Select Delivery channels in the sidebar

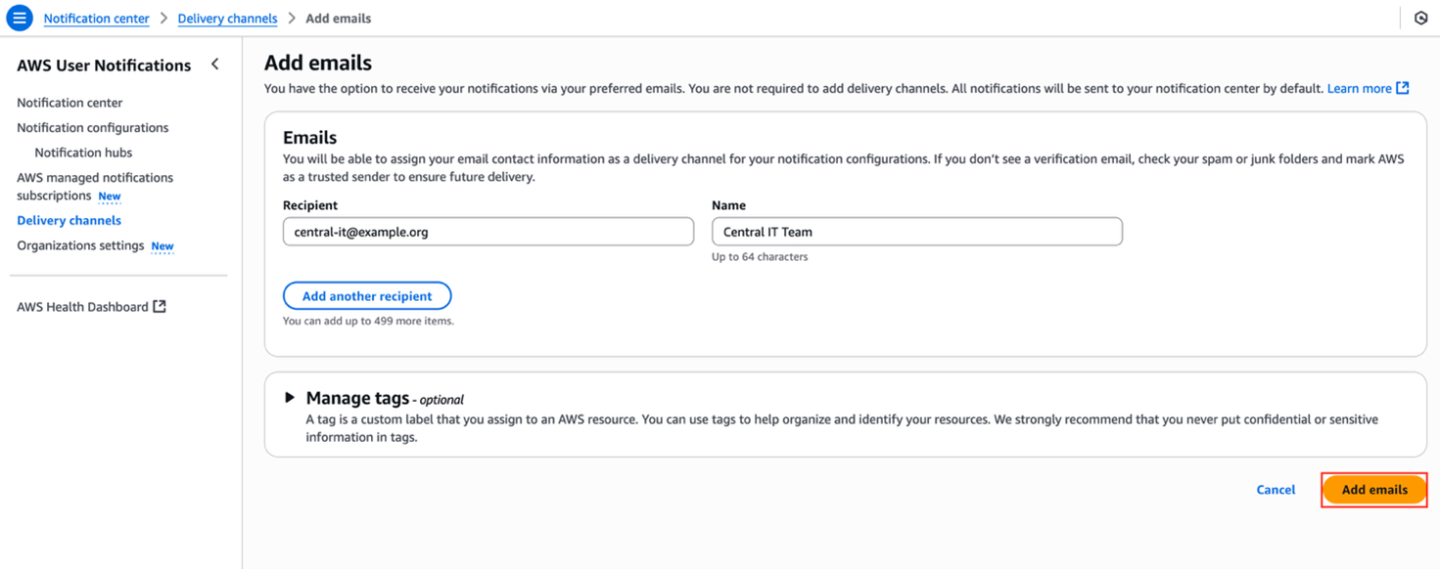click(69, 221)
